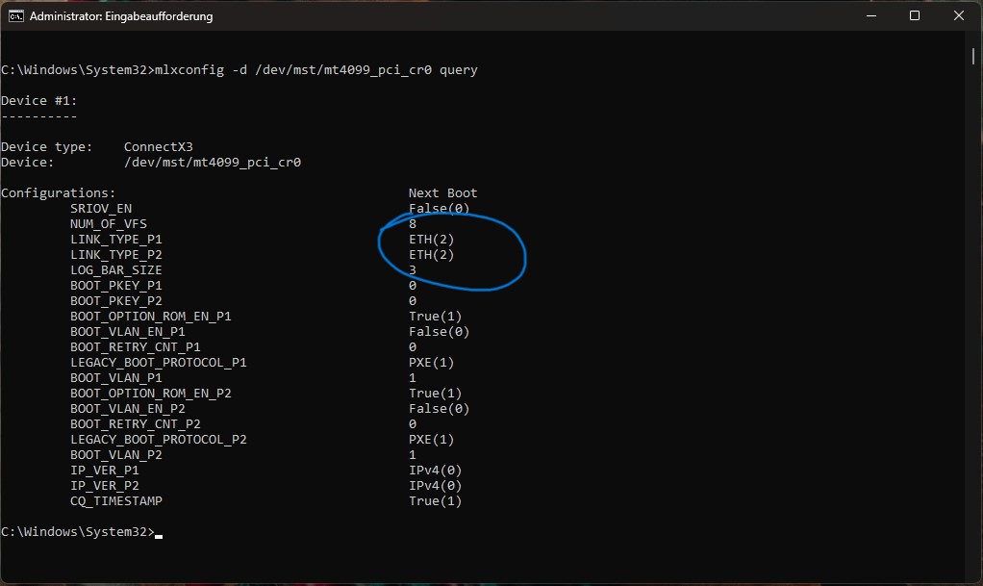Viewport: 983px width, 586px height.
Task: Click the NUM_OF_VFS parameter name
Action: (x=109, y=223)
